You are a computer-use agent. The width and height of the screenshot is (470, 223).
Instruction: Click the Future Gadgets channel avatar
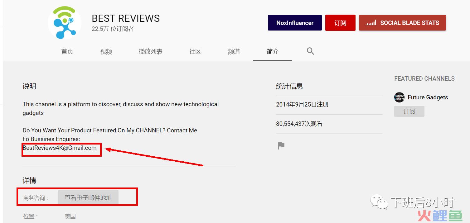(x=399, y=97)
